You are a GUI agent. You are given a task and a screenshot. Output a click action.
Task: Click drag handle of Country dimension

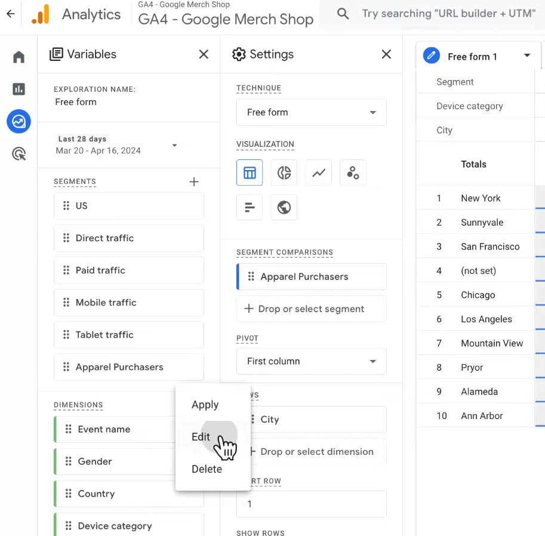tap(69, 494)
